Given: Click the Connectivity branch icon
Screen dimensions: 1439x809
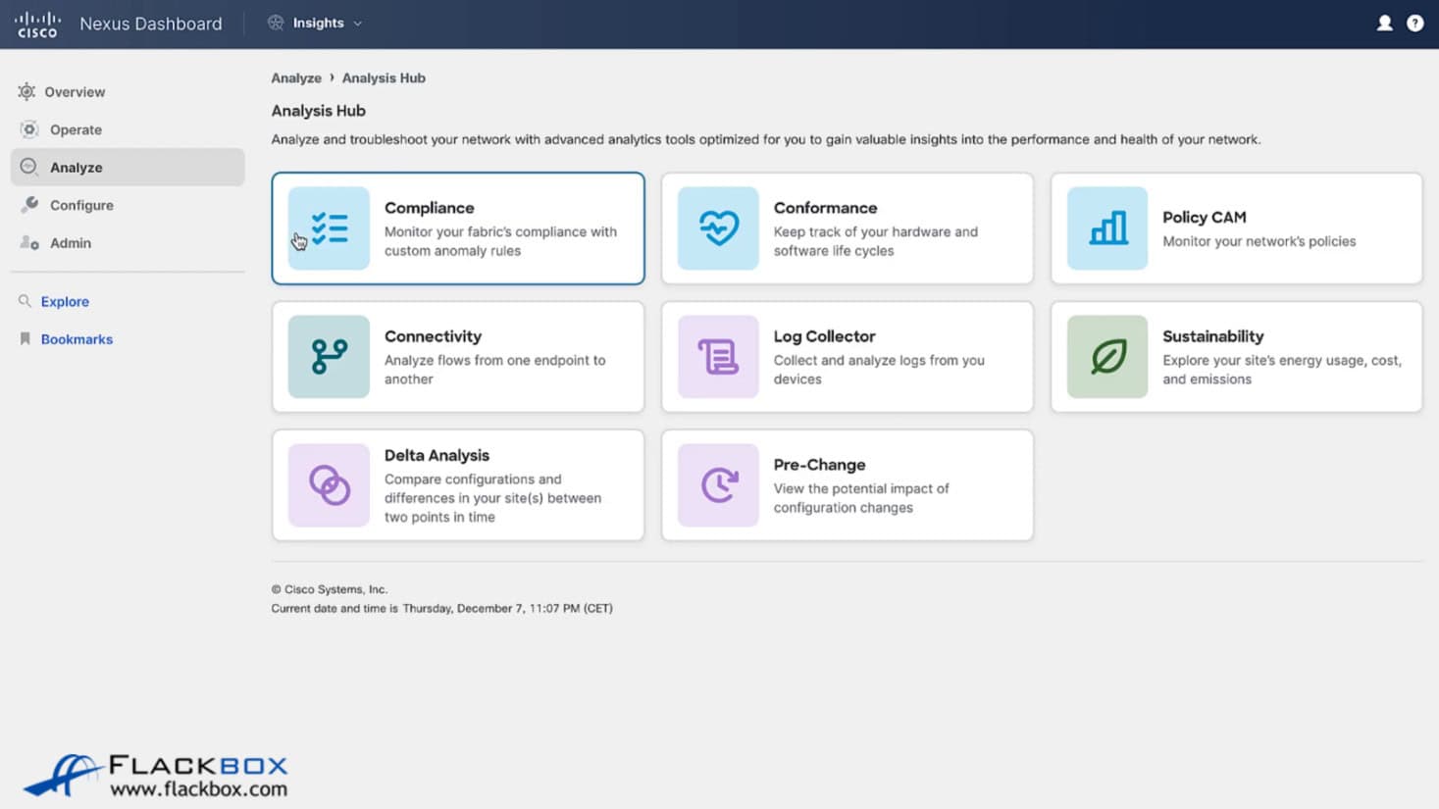Looking at the screenshot, I should (329, 357).
